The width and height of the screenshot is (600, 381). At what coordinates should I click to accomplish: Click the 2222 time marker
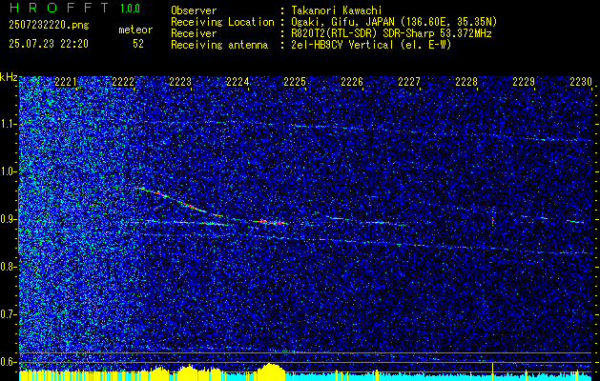pos(123,82)
